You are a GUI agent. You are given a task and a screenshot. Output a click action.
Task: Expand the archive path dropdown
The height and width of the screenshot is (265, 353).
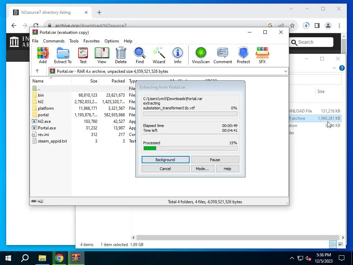pos(285,71)
